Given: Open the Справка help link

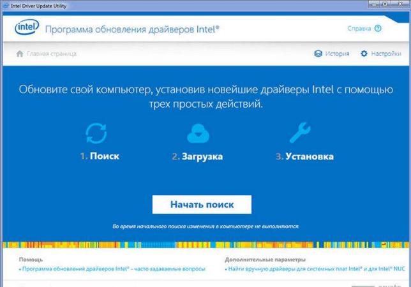Looking at the screenshot, I should tap(359, 28).
